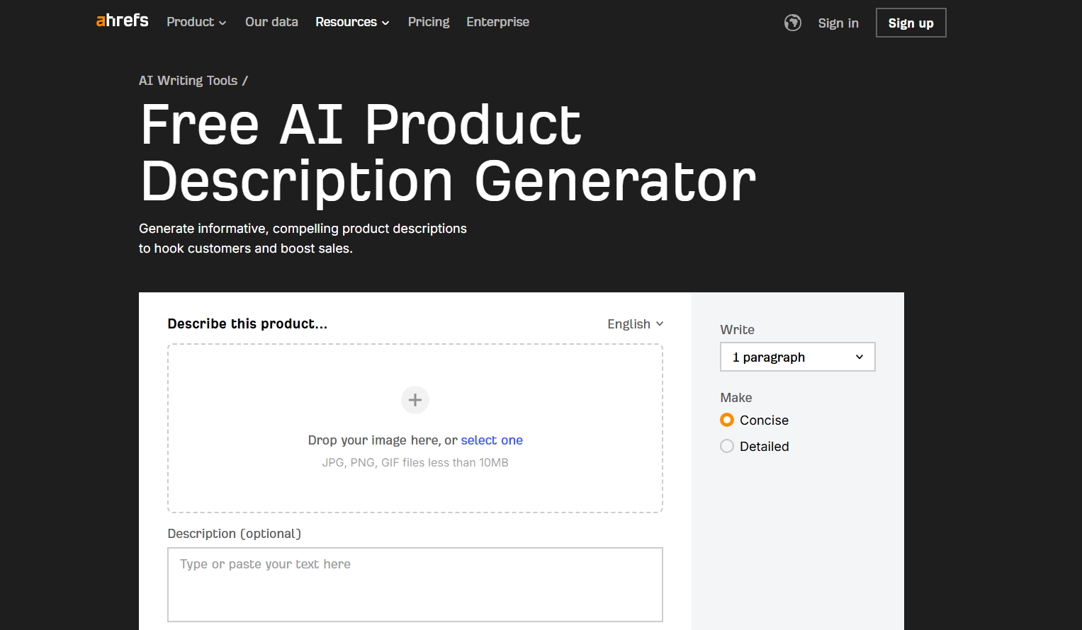The width and height of the screenshot is (1082, 630).
Task: Click the select one link
Action: coord(492,440)
